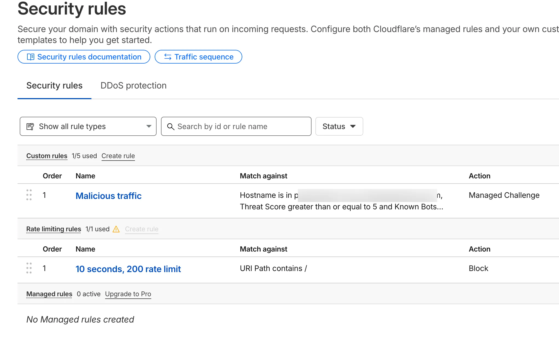Click drag handle for Malicious traffic rule
The image size is (559, 348).
29,195
